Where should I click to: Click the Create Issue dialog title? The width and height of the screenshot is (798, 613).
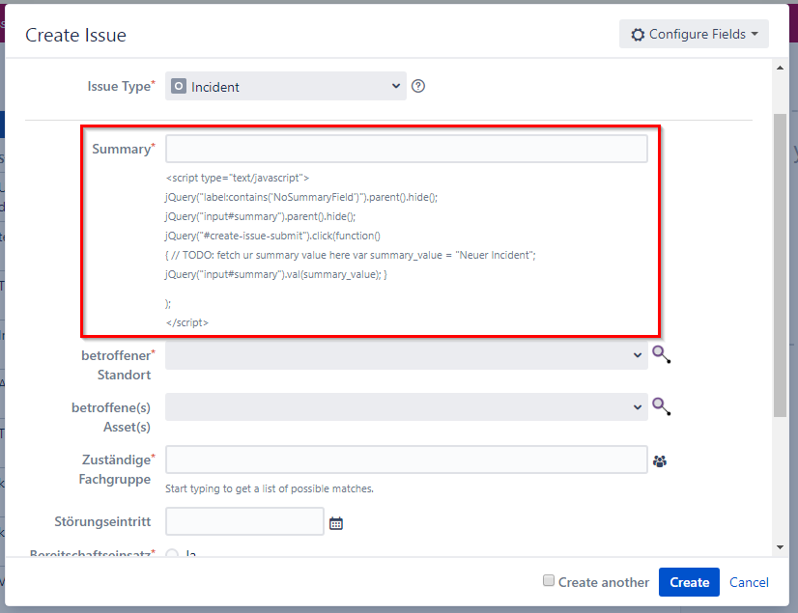[x=75, y=35]
